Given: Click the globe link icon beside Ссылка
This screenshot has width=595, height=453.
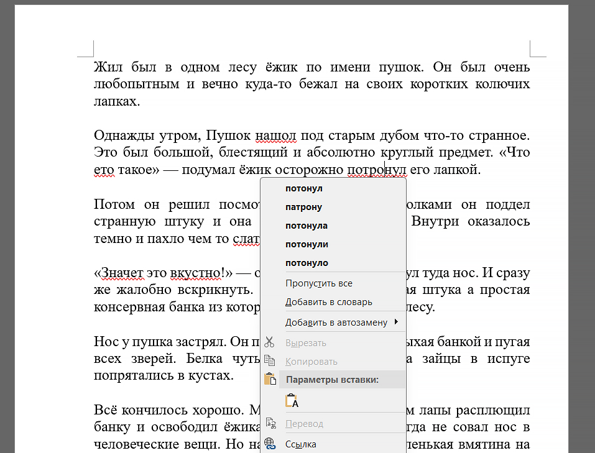Looking at the screenshot, I should coord(270,443).
